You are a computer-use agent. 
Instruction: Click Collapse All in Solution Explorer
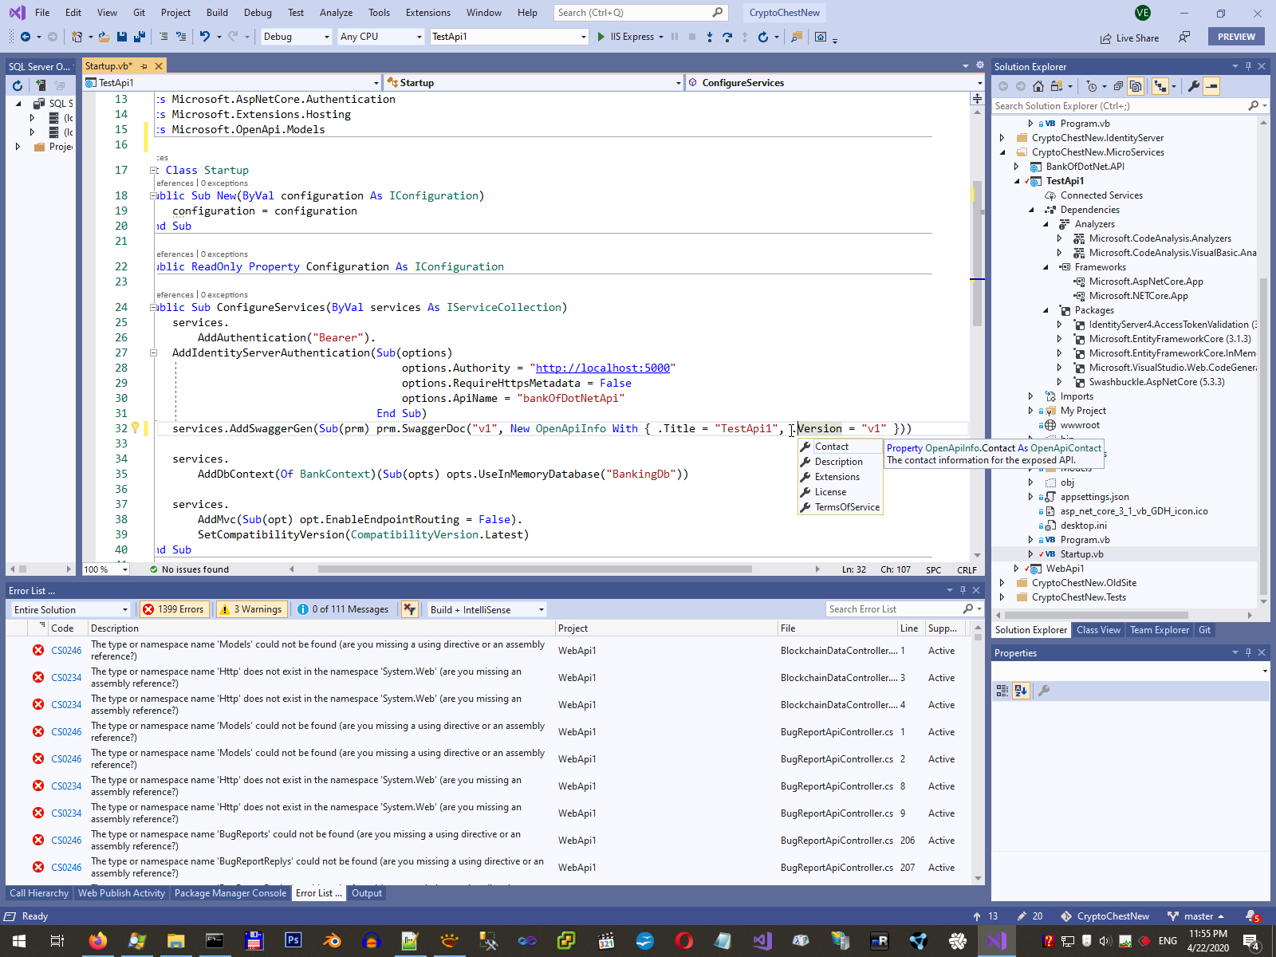coord(1117,86)
